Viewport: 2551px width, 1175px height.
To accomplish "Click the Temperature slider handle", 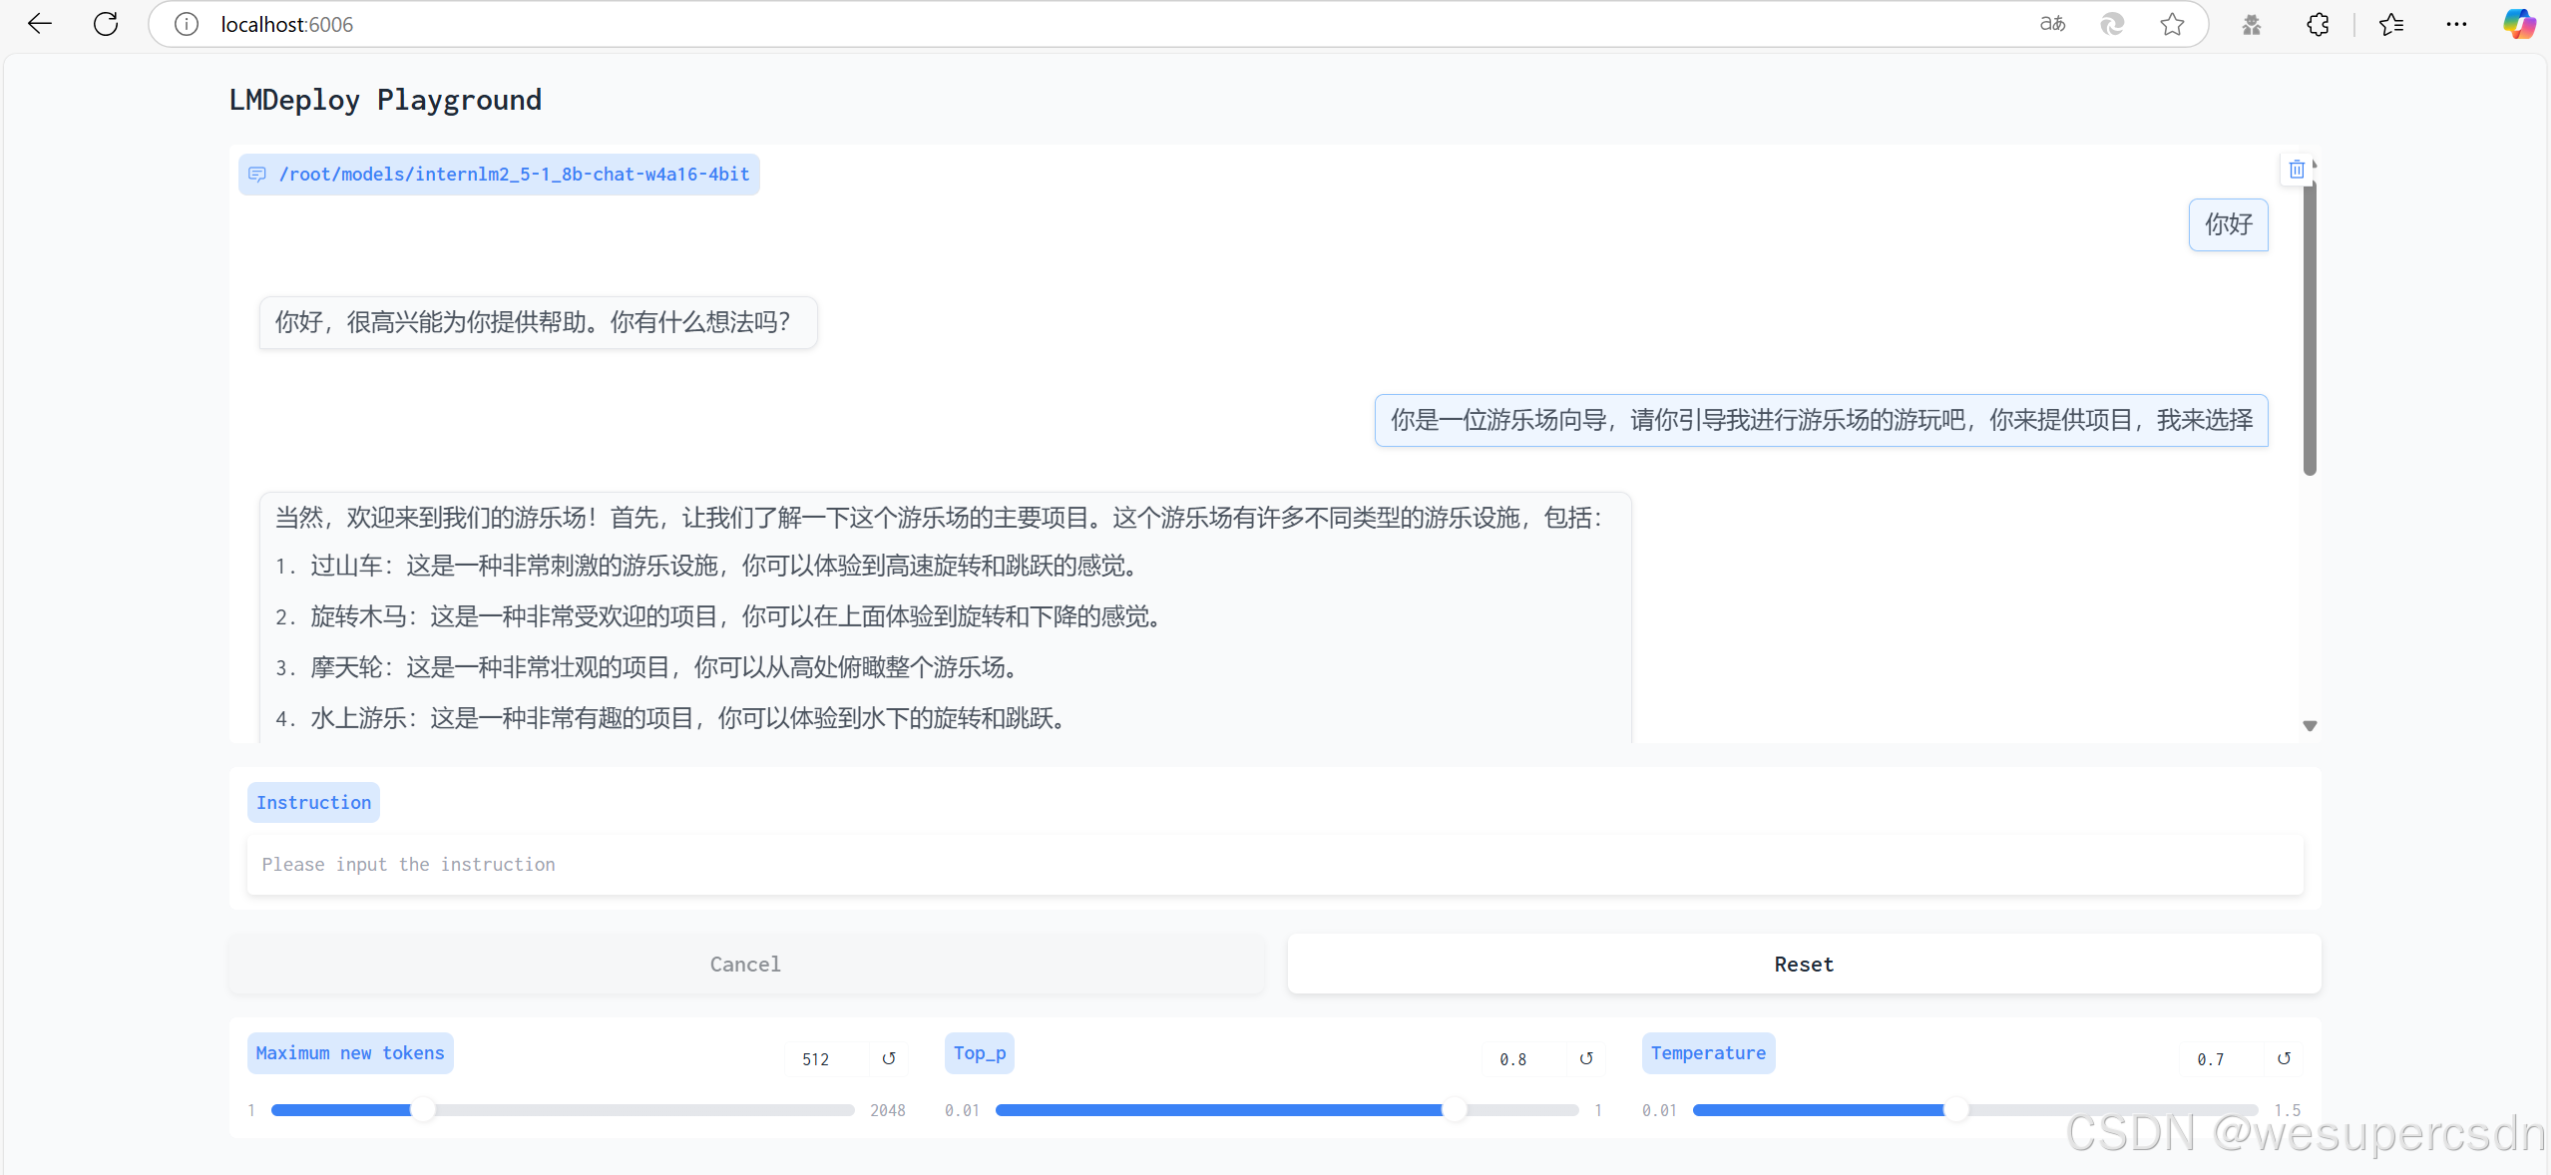I will (1955, 1109).
